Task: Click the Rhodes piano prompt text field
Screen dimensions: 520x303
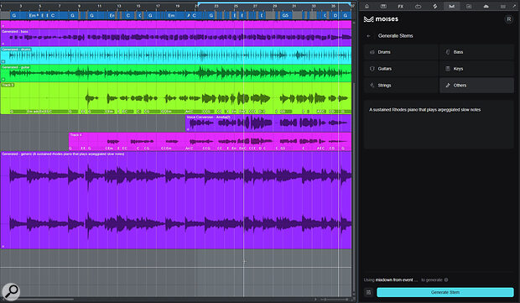Action: [x=439, y=124]
